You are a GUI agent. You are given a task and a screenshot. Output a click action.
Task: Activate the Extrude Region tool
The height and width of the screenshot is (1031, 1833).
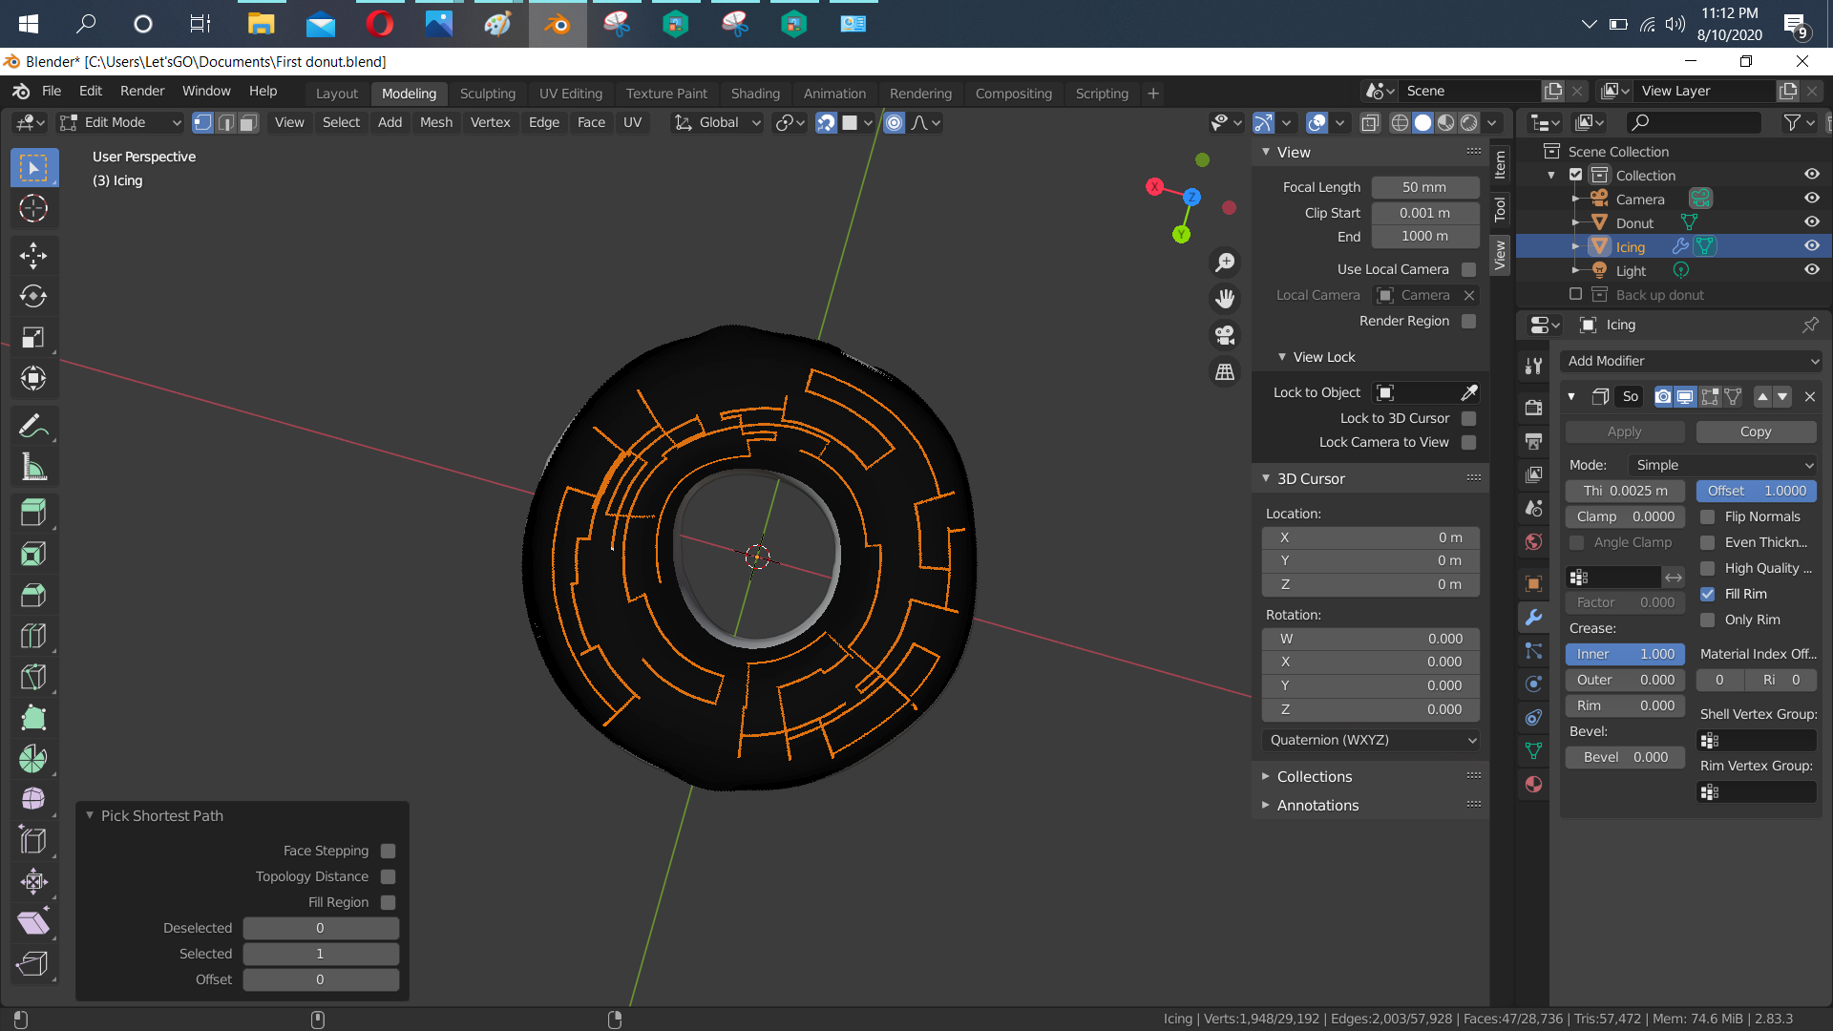click(33, 514)
